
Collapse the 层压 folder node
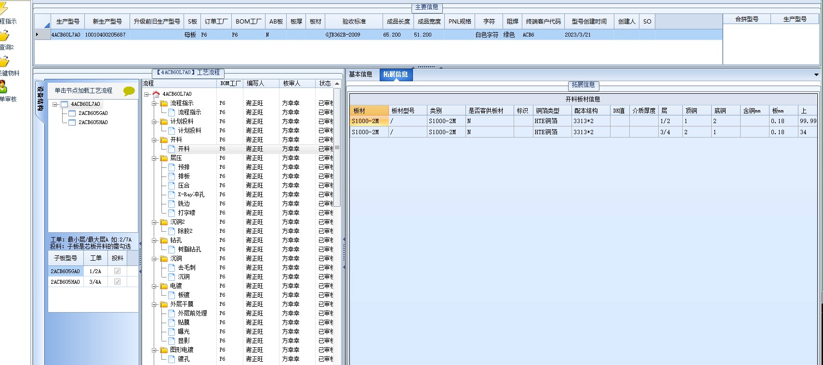point(154,158)
